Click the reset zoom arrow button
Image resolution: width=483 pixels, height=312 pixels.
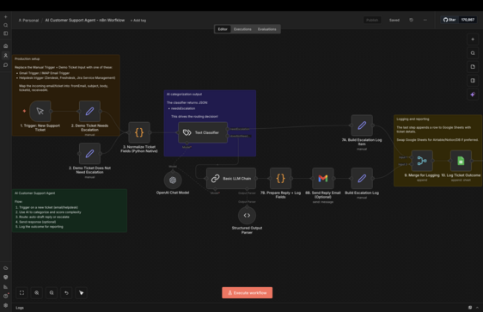point(66,292)
